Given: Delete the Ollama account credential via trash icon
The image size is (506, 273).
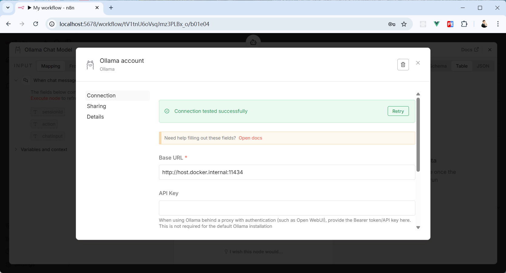Looking at the screenshot, I should pyautogui.click(x=403, y=65).
